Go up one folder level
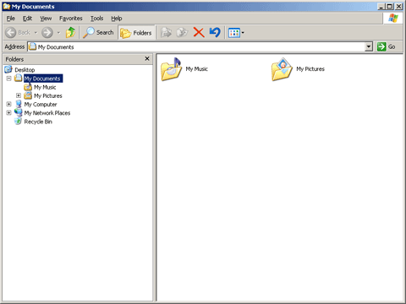The image size is (406, 304). coord(70,33)
